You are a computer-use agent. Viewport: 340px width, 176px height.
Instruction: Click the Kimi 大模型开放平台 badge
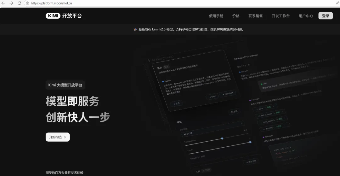(65, 85)
